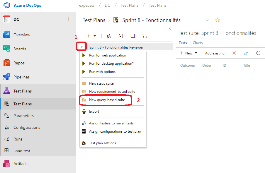Click the show tests from child suites icon

tap(109, 36)
